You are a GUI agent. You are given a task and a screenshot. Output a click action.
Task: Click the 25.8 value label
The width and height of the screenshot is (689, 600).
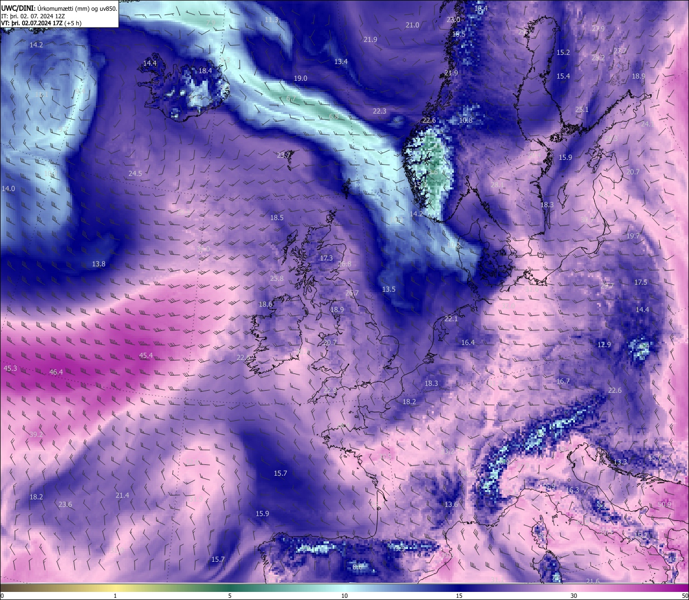[277, 278]
